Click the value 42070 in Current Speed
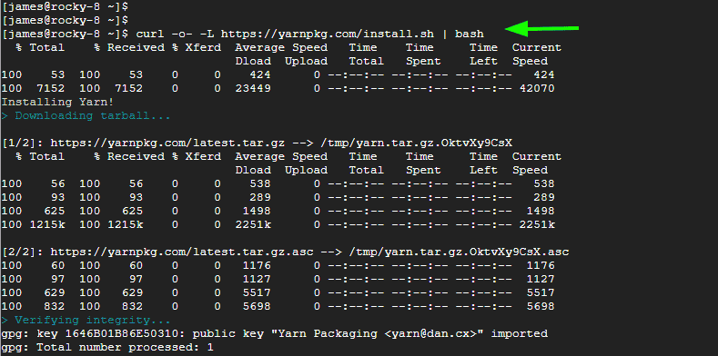Image resolution: width=718 pixels, height=356 pixels. click(x=537, y=88)
